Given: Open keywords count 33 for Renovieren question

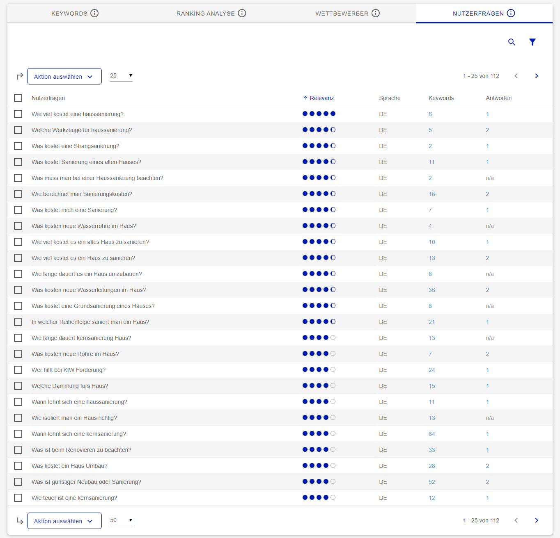Looking at the screenshot, I should (x=432, y=450).
